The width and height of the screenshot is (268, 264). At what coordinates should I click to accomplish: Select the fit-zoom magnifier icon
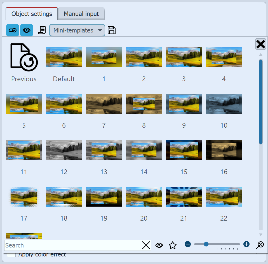(260, 245)
